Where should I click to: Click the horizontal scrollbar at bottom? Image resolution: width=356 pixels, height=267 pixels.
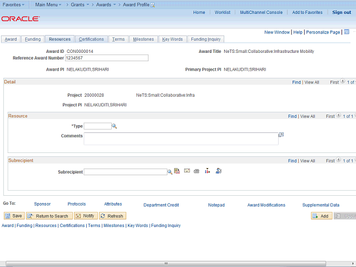point(167,263)
